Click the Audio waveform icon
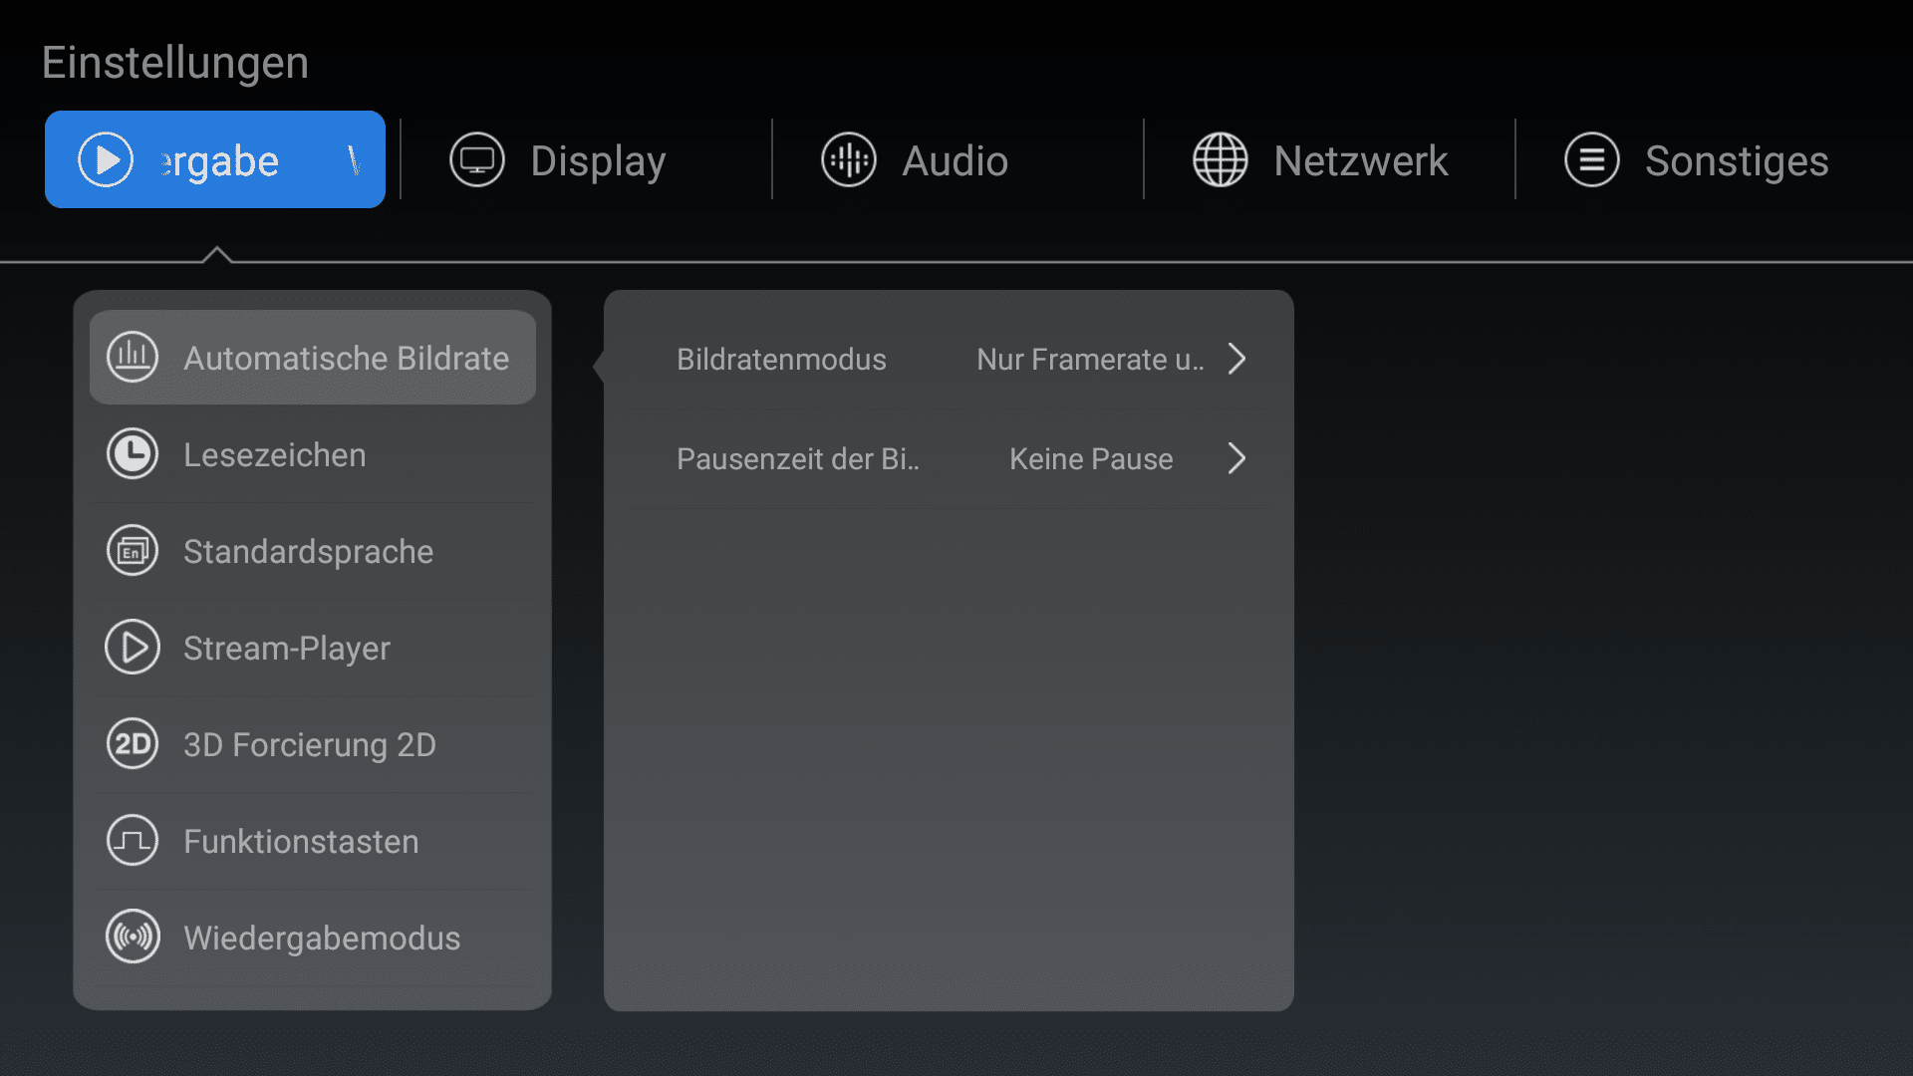The image size is (1913, 1076). coord(849,159)
